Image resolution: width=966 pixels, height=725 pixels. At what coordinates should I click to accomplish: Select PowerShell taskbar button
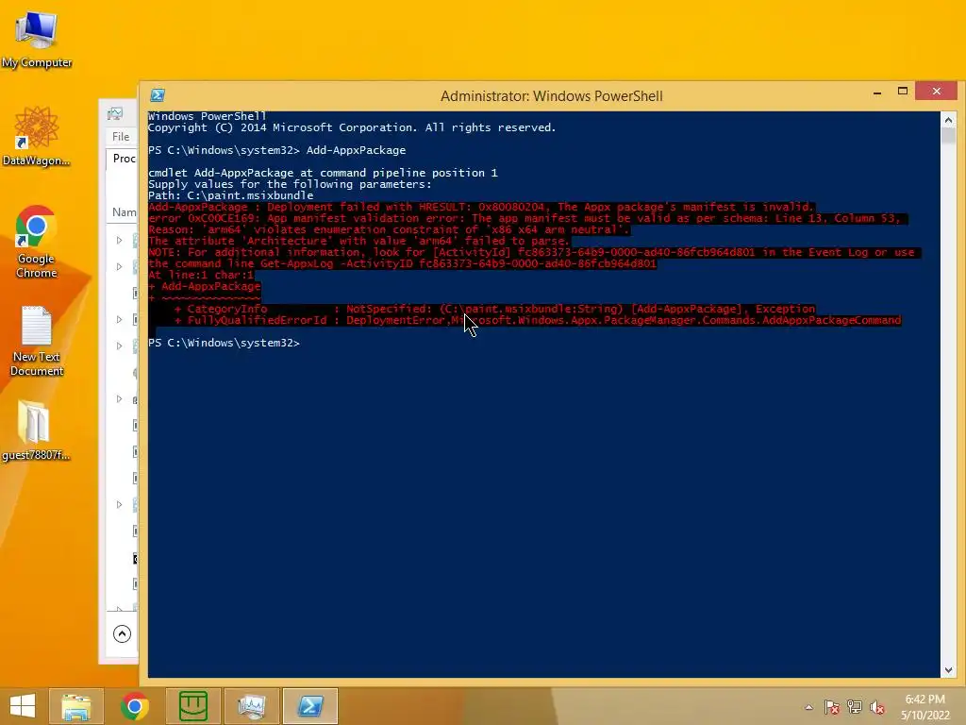point(310,706)
